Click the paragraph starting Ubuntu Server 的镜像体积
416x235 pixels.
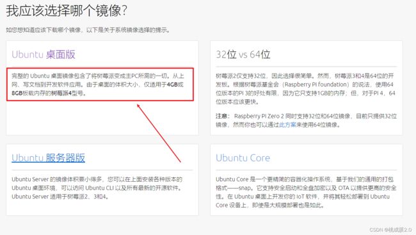pyautogui.click(x=97, y=188)
